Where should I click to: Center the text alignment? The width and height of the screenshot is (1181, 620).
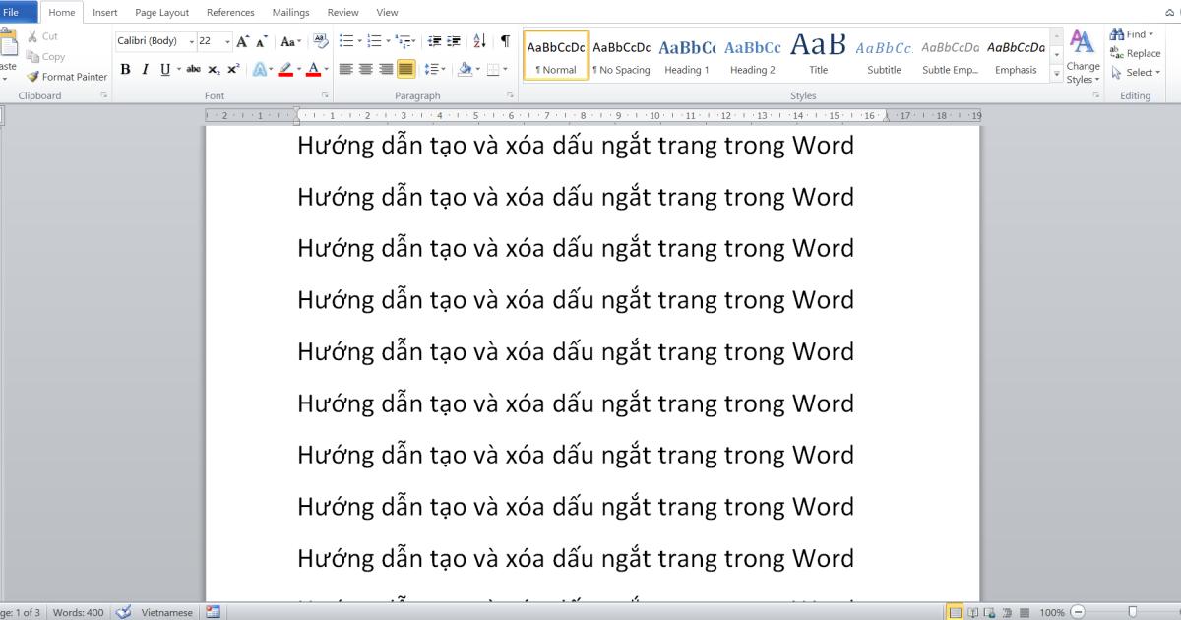(366, 69)
